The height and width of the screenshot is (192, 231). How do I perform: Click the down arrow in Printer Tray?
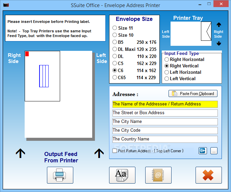(x=219, y=43)
